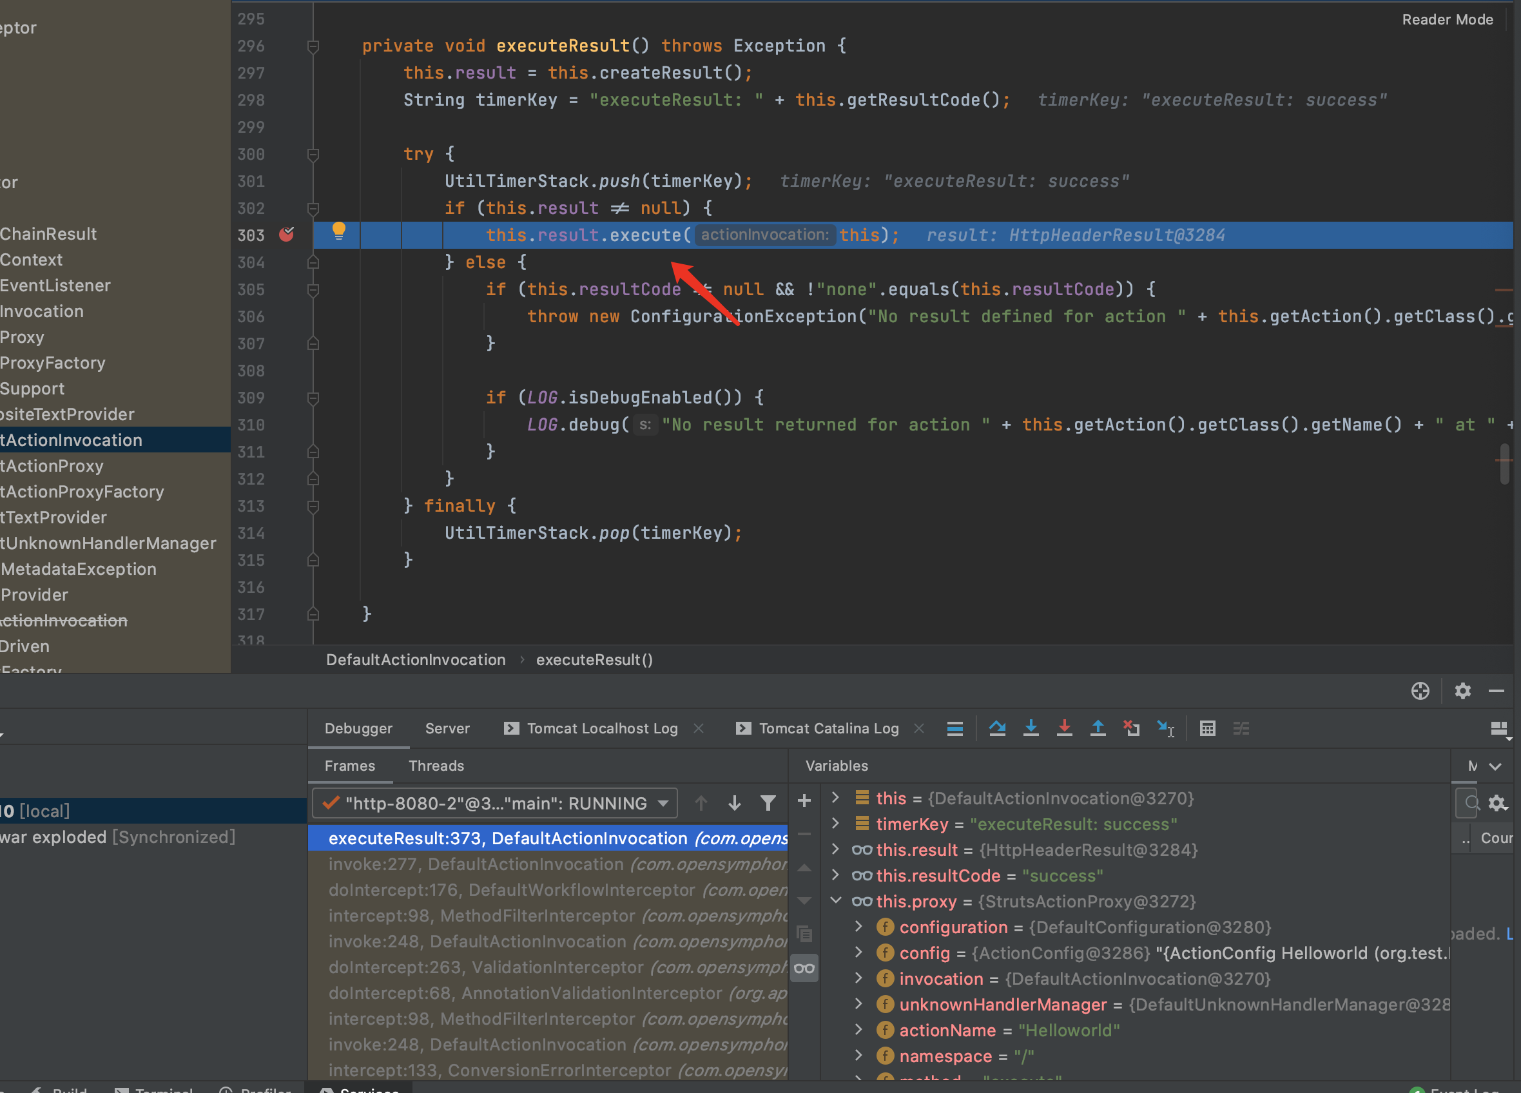Click the duplicate watch copy icon
This screenshot has width=1521, height=1093.
(804, 933)
